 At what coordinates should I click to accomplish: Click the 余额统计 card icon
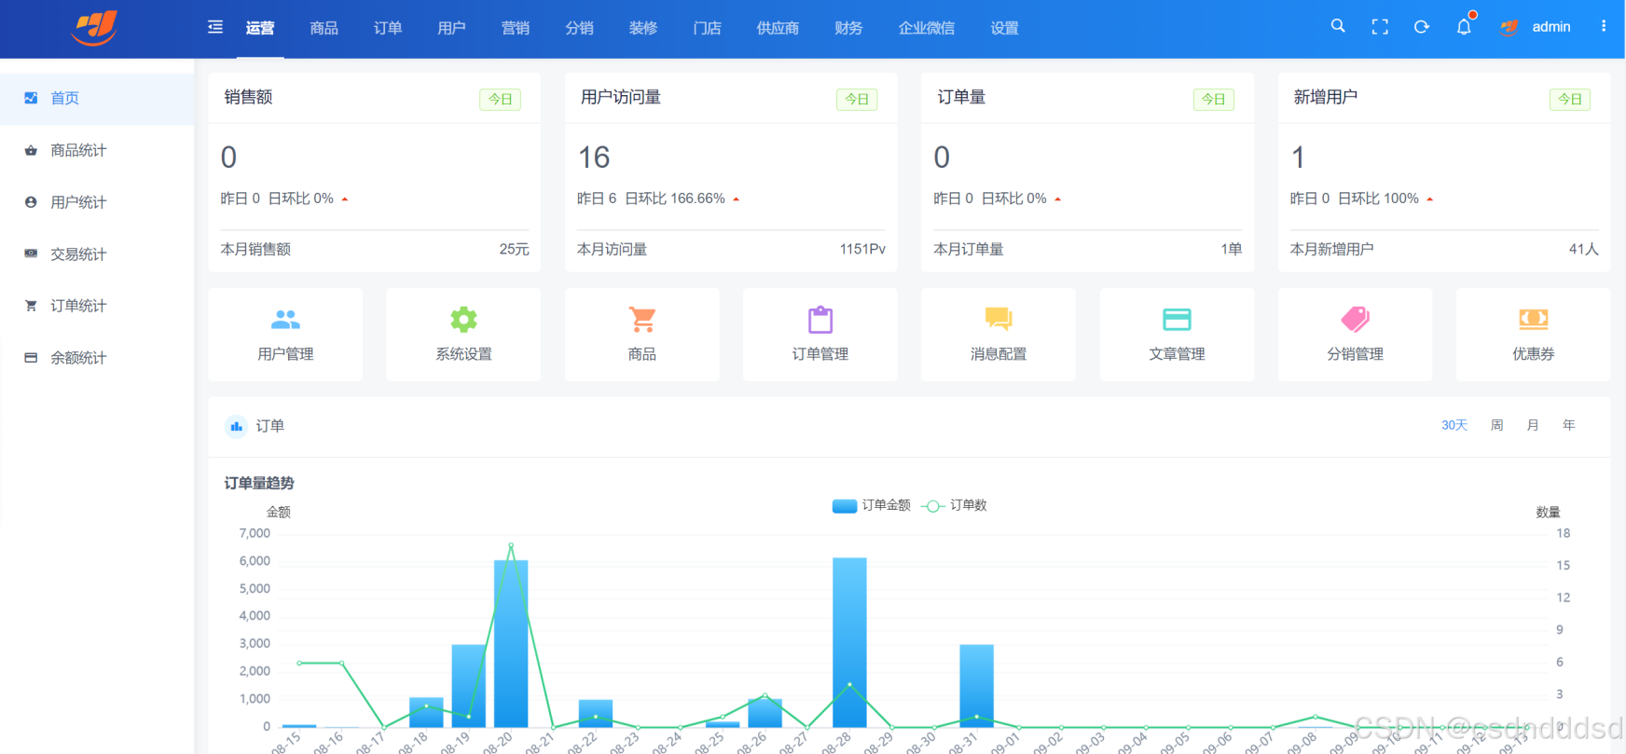31,358
